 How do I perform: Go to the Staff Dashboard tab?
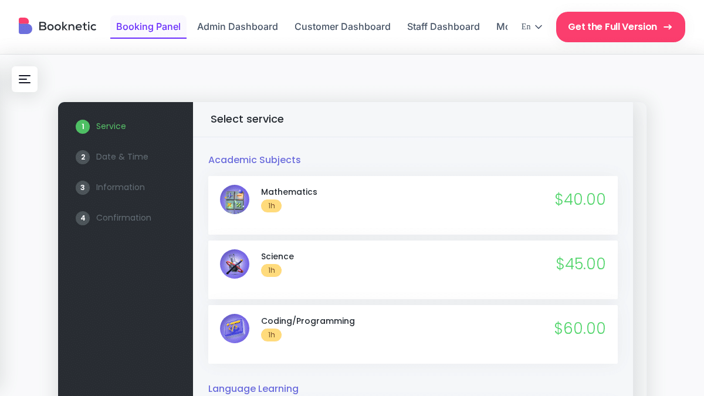coord(444,26)
